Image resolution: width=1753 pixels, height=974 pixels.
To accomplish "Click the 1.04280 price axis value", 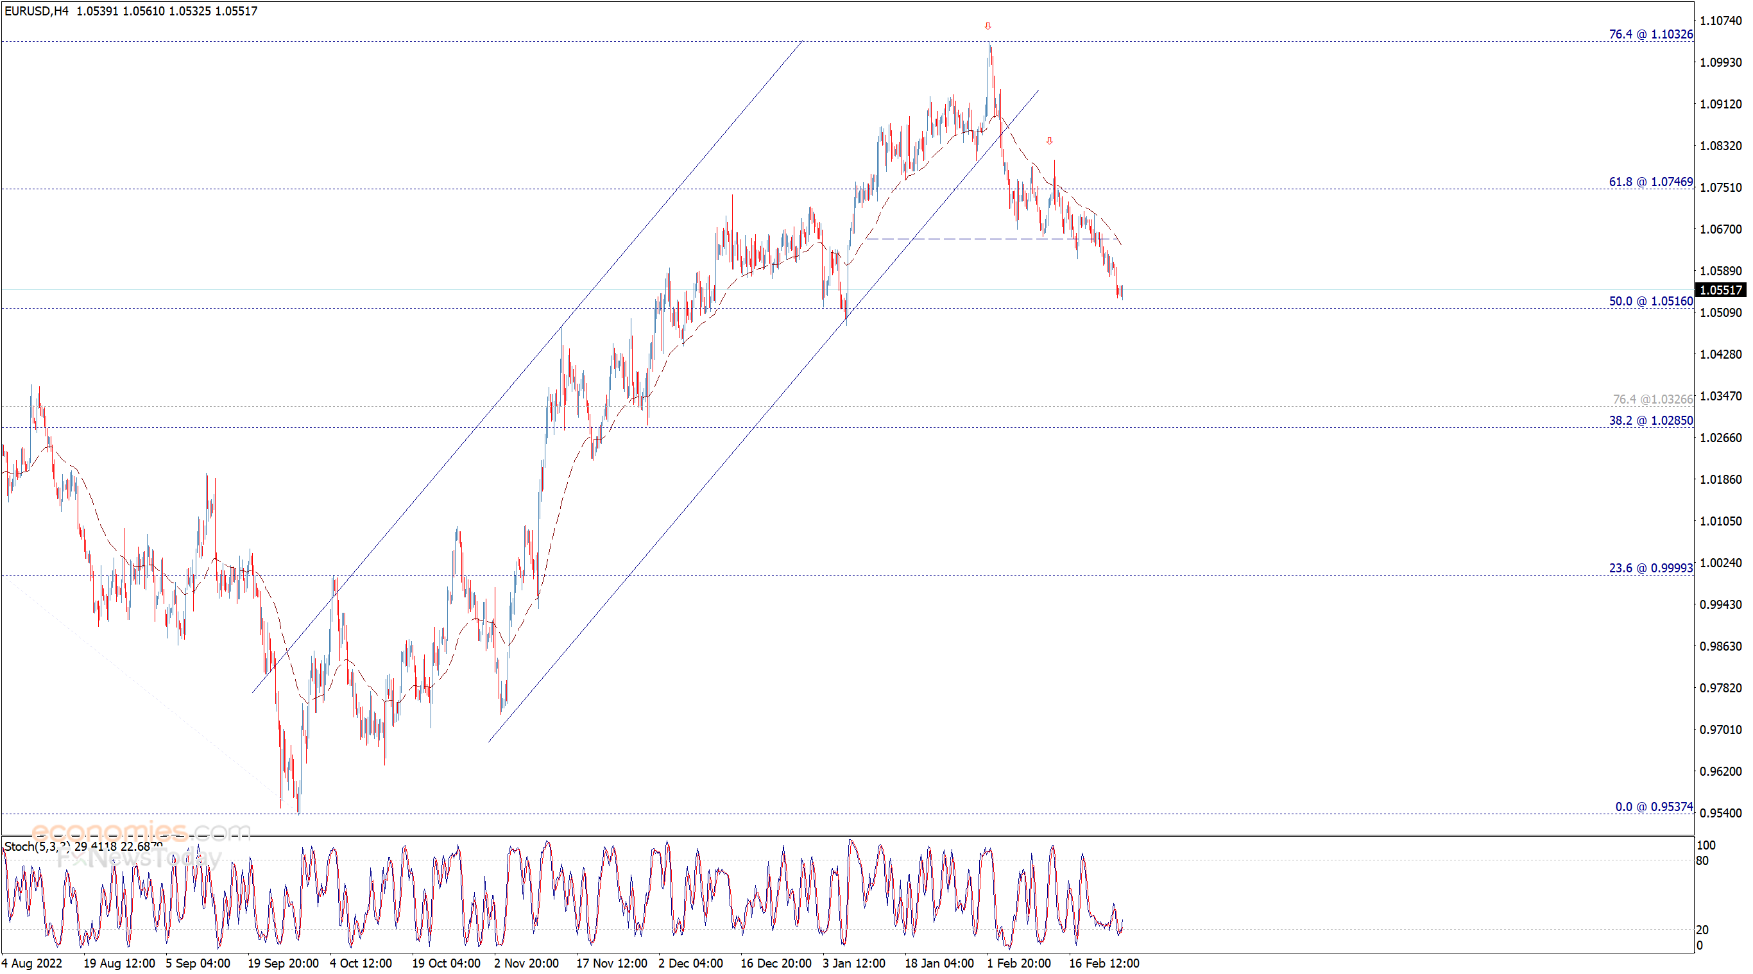I will pos(1720,355).
